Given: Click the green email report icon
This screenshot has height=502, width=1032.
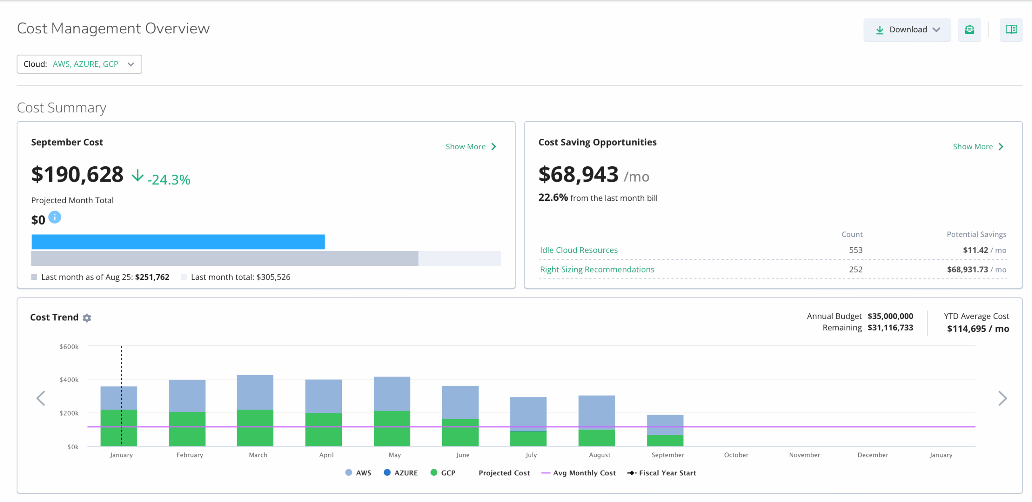Looking at the screenshot, I should (x=969, y=29).
